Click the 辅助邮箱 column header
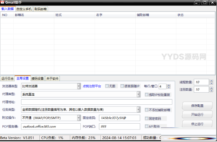217x142 pixels. tap(156, 15)
